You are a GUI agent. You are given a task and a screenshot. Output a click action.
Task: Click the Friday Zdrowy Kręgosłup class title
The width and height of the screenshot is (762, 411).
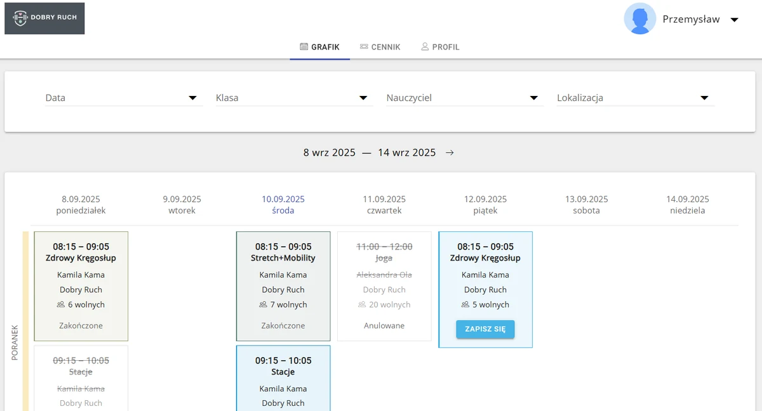tap(485, 258)
